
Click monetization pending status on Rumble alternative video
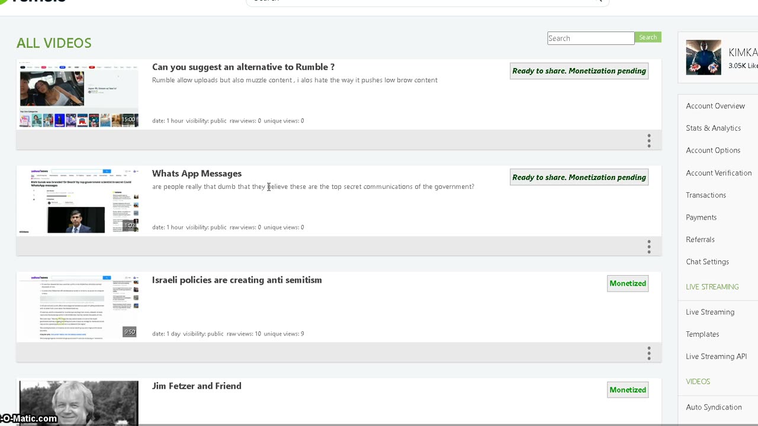(579, 71)
